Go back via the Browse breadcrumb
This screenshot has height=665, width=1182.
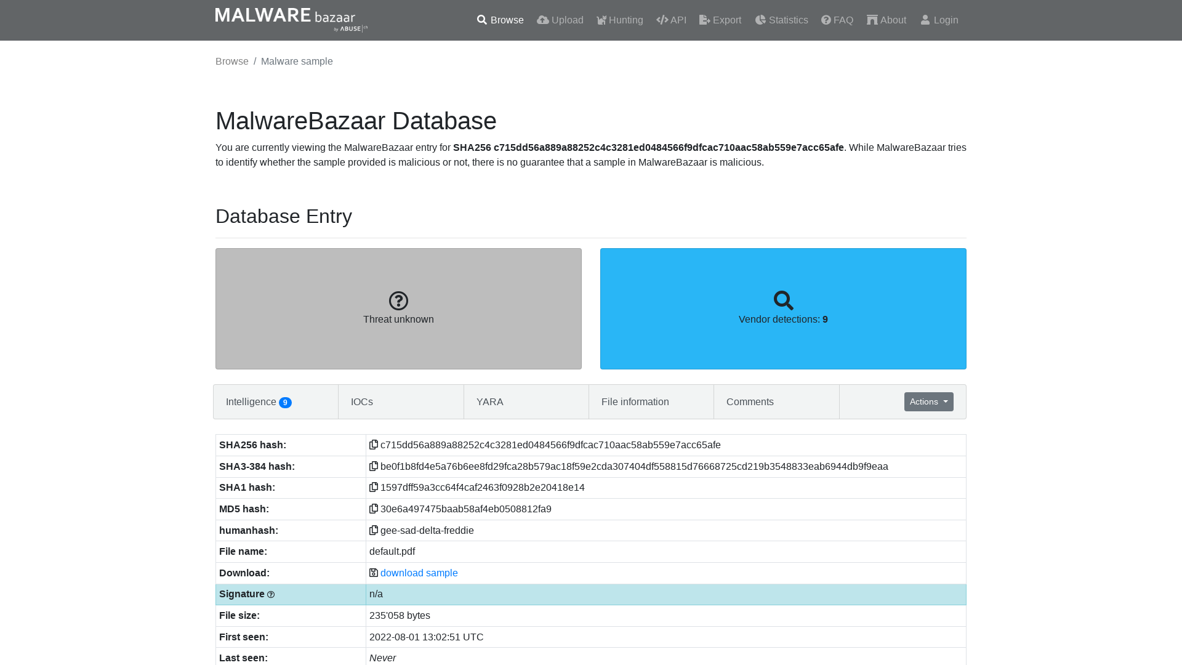[x=231, y=61]
